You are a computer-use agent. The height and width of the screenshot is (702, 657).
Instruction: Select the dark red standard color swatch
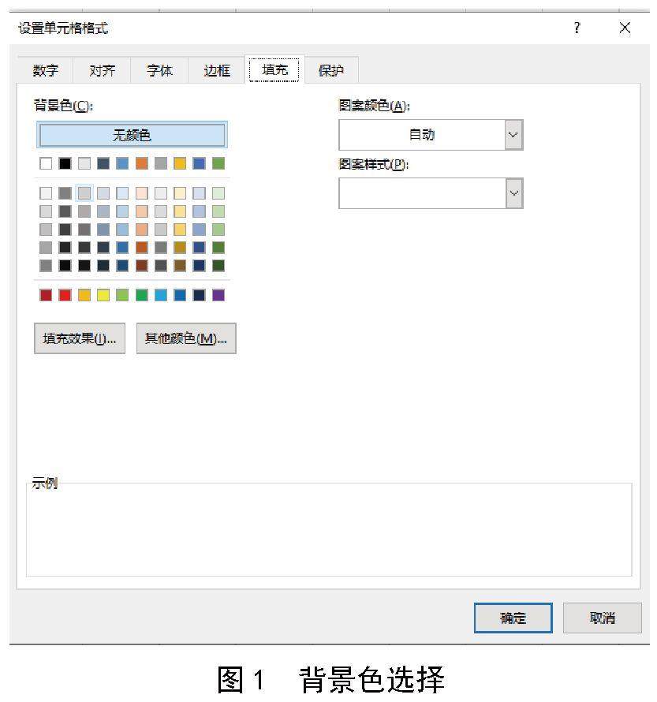pyautogui.click(x=46, y=296)
